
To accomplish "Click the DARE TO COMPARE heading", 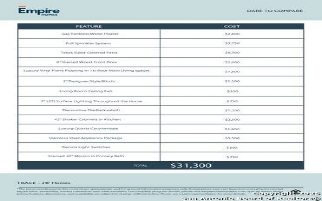I will (x=275, y=11).
